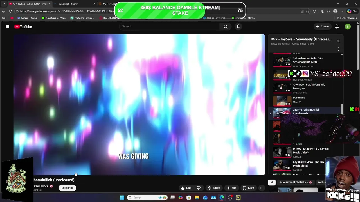360x202 pixels.
Task: Click the video player area to pause
Action: [x=139, y=104]
